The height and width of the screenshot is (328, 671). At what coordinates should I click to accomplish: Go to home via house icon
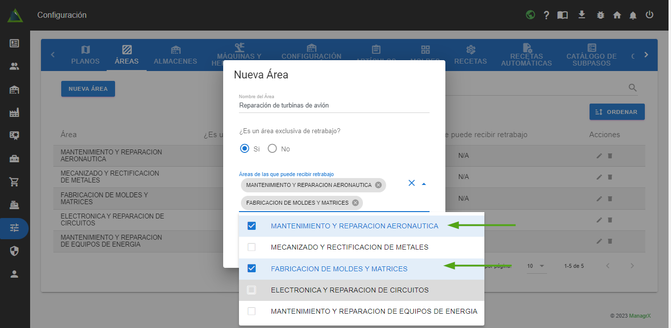tap(617, 15)
